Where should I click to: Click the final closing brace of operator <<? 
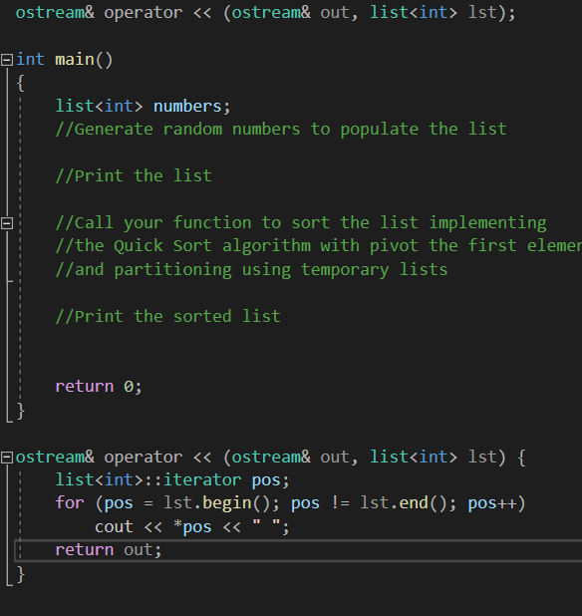point(21,574)
